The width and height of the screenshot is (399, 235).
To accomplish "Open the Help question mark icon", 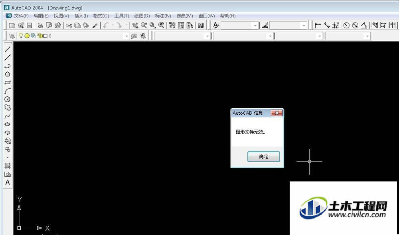I will point(201,25).
